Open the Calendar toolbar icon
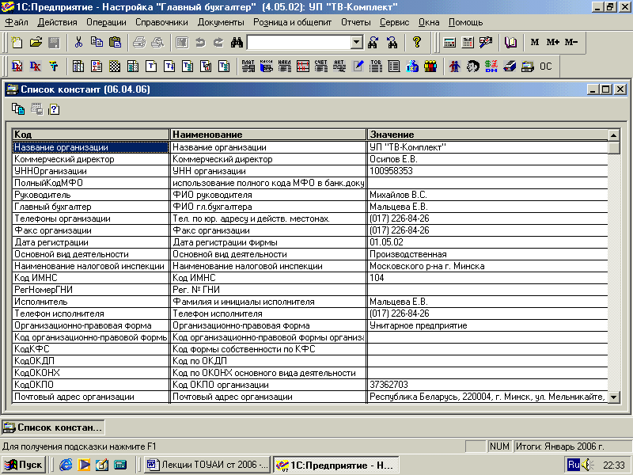This screenshot has height=475, width=633. point(468,42)
